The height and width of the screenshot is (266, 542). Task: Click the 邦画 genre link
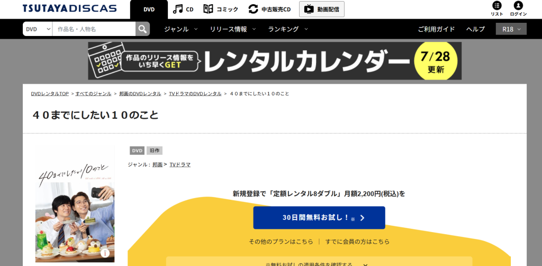pos(157,165)
